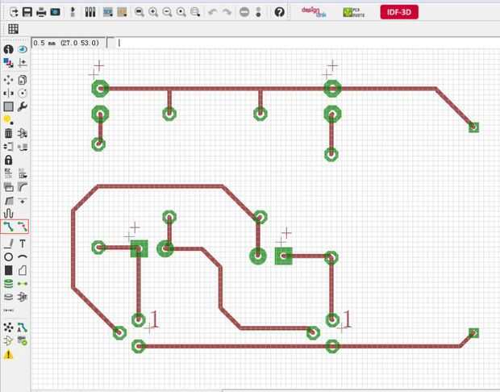Select the meander wave track icon
The height and width of the screenshot is (392, 500).
click(x=9, y=213)
